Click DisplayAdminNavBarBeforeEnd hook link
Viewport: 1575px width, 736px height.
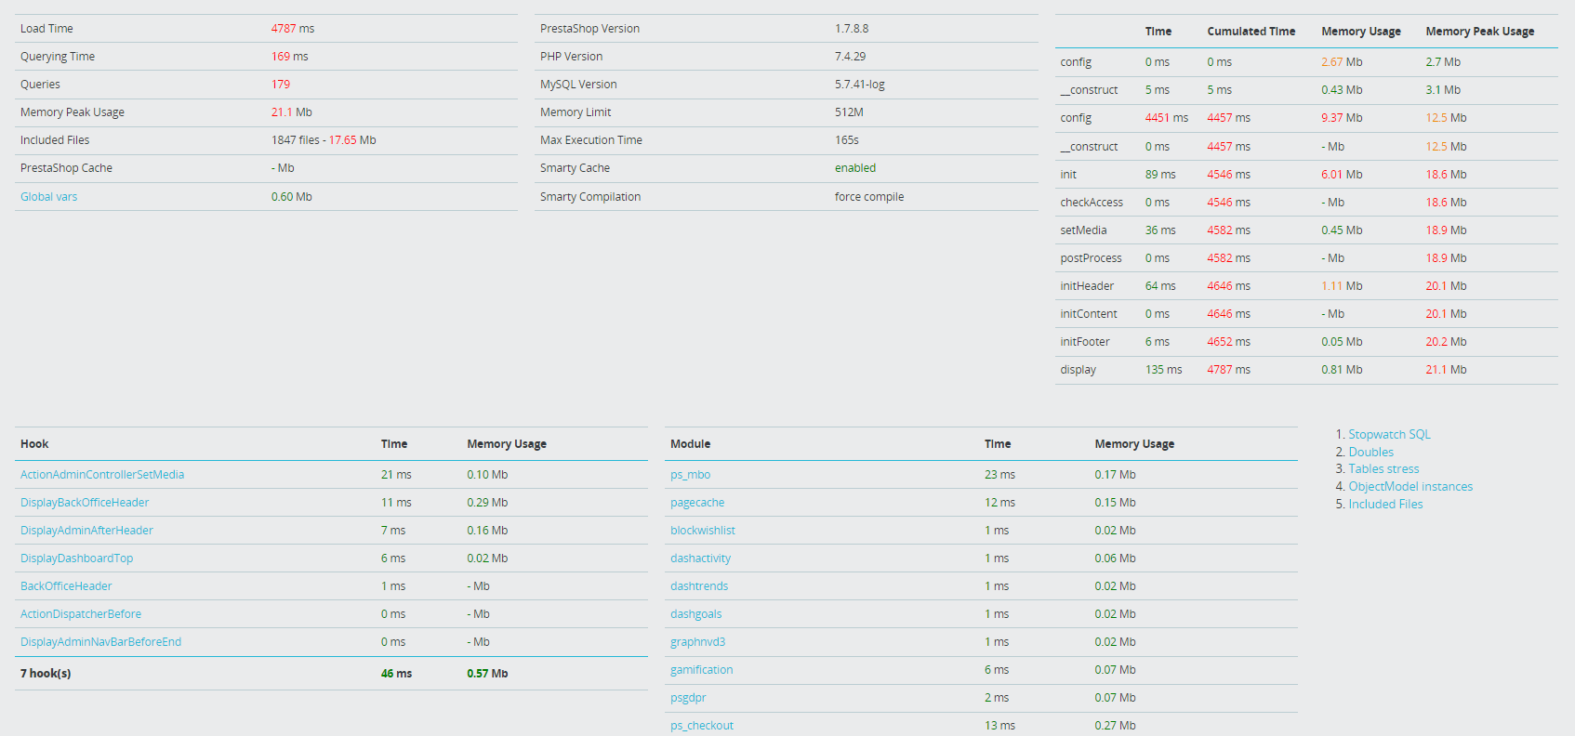pyautogui.click(x=100, y=642)
